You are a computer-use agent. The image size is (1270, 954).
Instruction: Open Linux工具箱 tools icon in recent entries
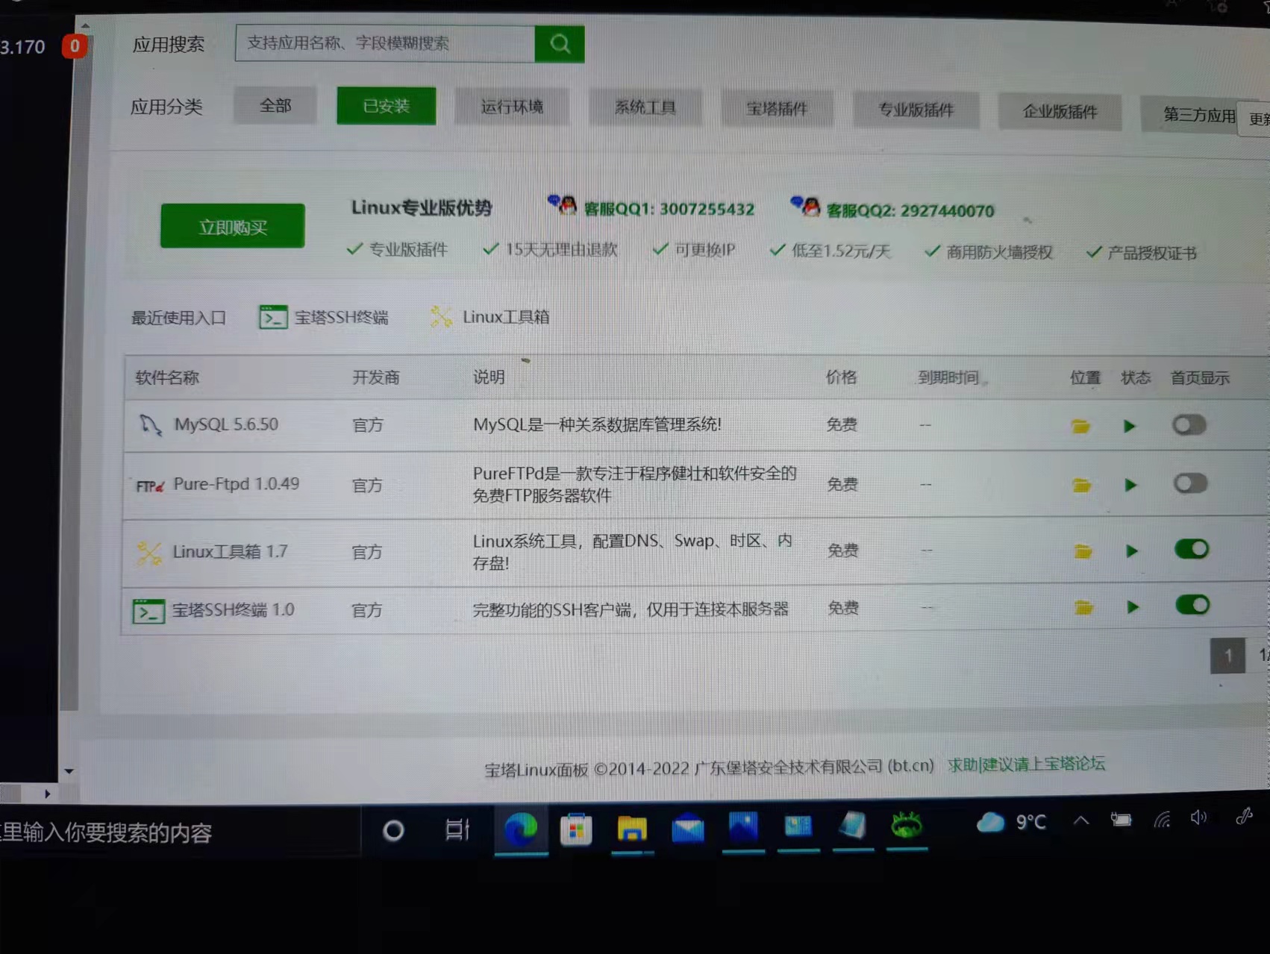click(x=441, y=317)
